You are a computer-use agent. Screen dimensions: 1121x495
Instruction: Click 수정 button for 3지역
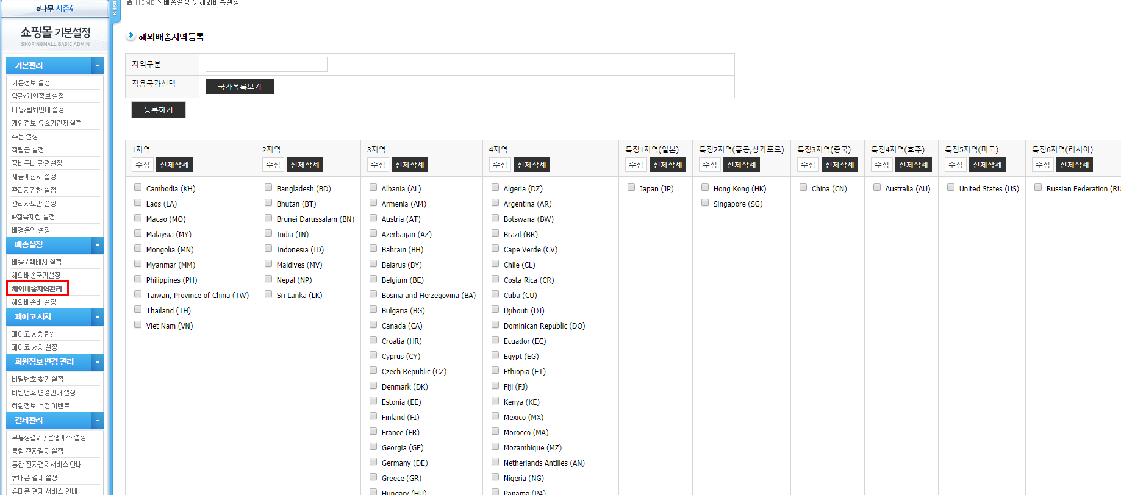click(378, 165)
